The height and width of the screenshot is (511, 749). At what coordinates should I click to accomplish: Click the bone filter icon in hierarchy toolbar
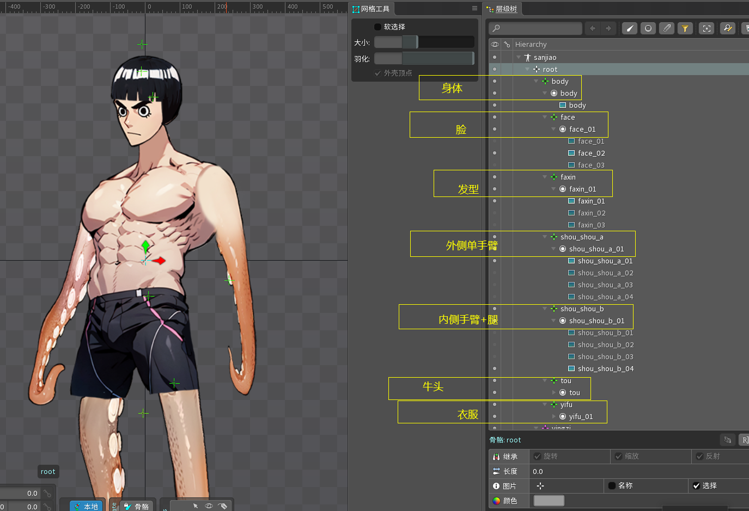point(629,28)
